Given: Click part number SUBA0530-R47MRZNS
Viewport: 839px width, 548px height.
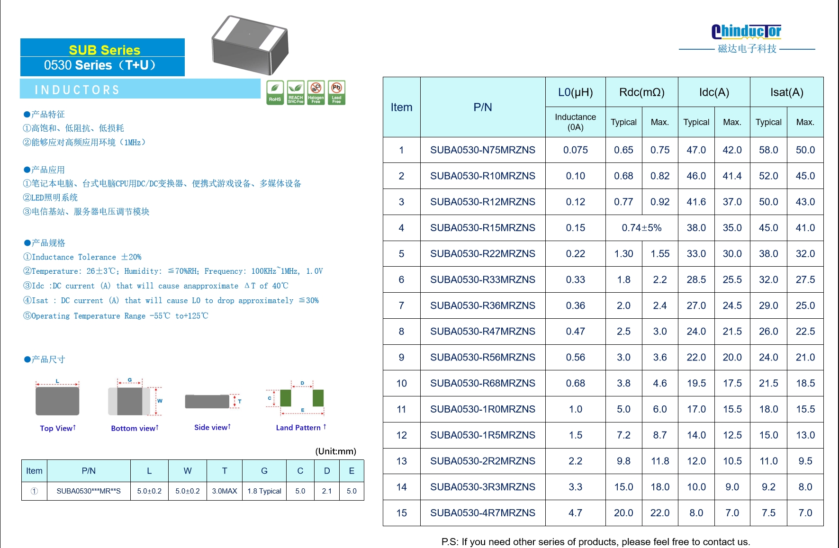Looking at the screenshot, I should pyautogui.click(x=483, y=332).
